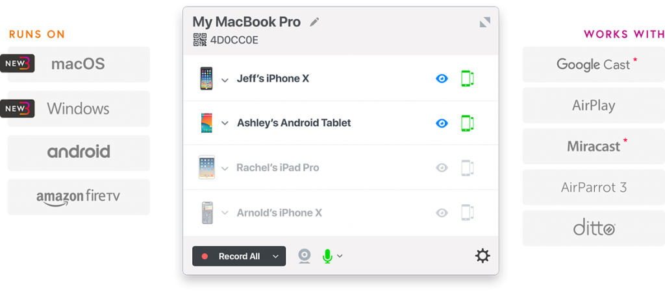Click the webcam icon next to Record All

(x=304, y=256)
